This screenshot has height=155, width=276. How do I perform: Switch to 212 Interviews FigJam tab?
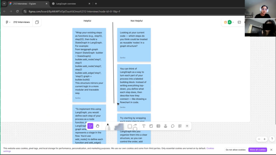click(x=27, y=4)
